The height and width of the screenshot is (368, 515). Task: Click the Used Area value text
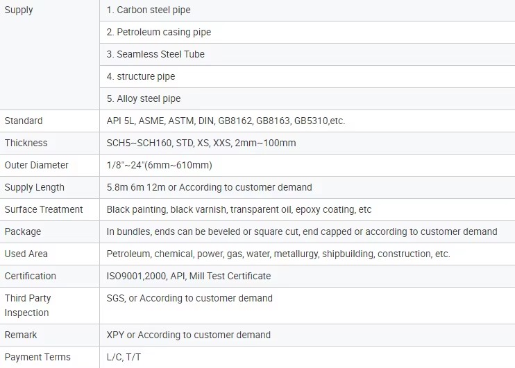[x=278, y=254]
